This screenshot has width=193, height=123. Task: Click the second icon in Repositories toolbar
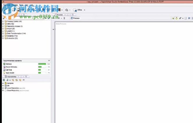pyautogui.click(x=7, y=80)
